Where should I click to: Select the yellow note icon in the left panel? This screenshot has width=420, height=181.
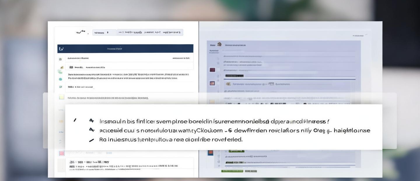point(62,97)
